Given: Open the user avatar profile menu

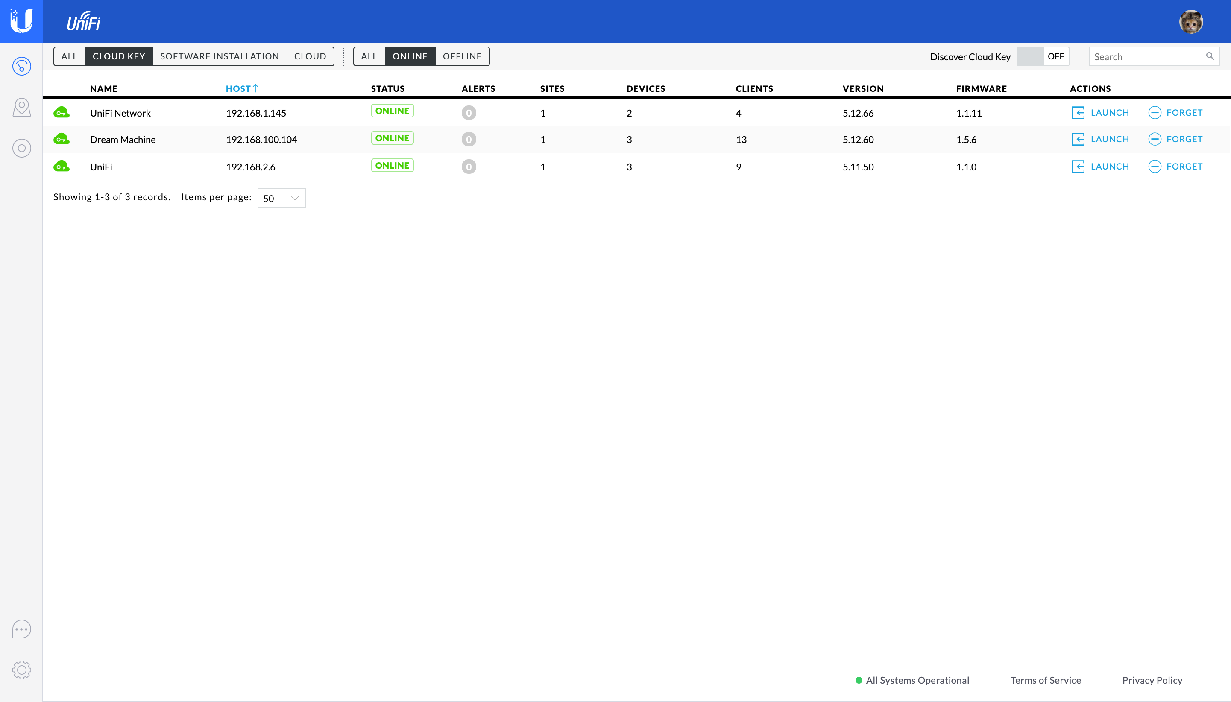Looking at the screenshot, I should point(1190,22).
